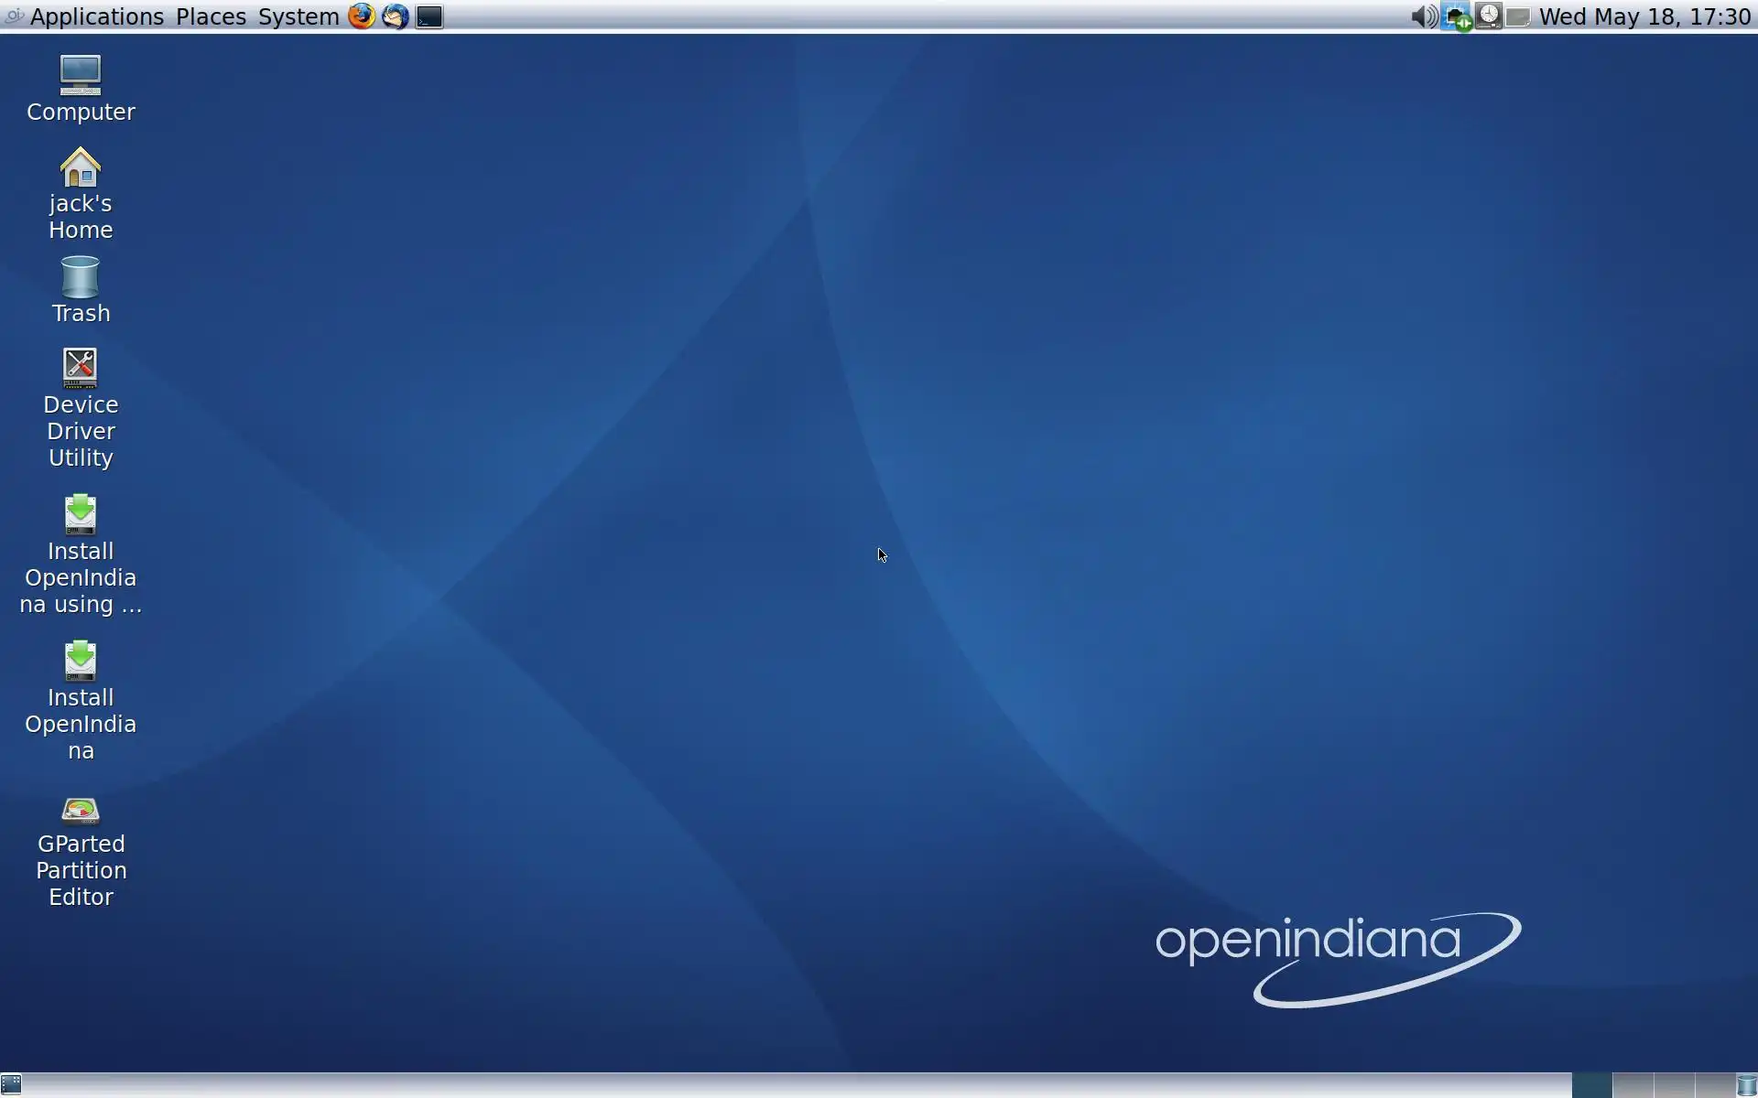Click the network status tray icon
The width and height of the screenshot is (1758, 1098).
pyautogui.click(x=1457, y=17)
